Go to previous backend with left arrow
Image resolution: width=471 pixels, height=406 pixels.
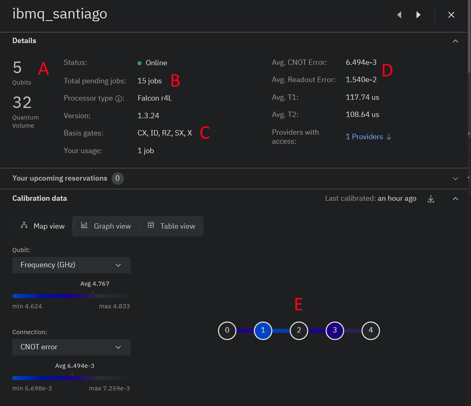tap(399, 15)
